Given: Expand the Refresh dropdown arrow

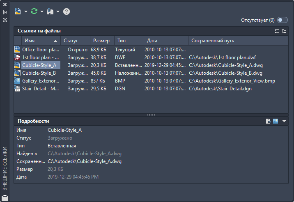Looking at the screenshot, I should [42, 11].
